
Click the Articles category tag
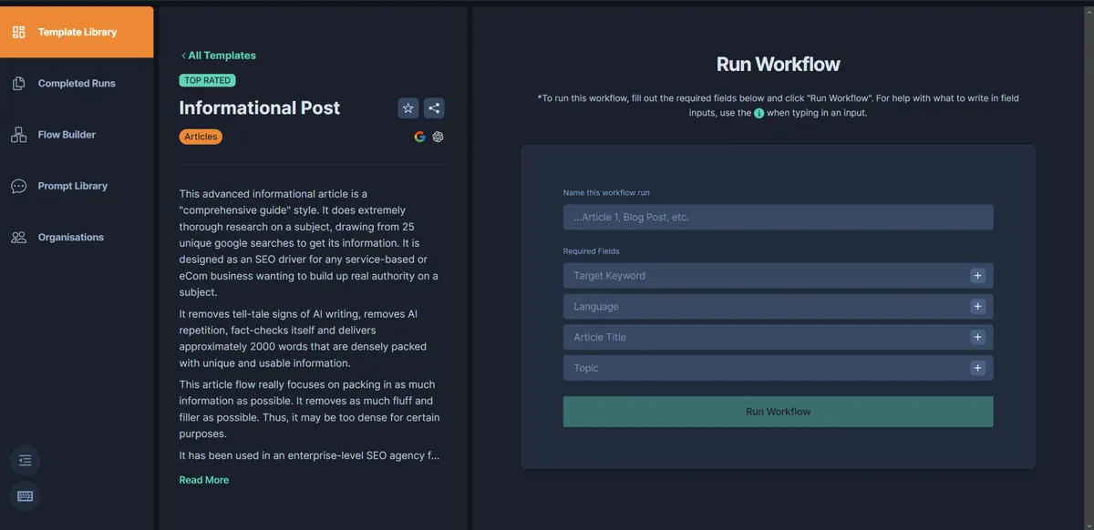pyautogui.click(x=201, y=137)
